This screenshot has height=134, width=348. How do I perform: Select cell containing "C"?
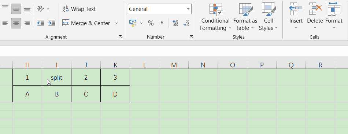click(x=86, y=94)
